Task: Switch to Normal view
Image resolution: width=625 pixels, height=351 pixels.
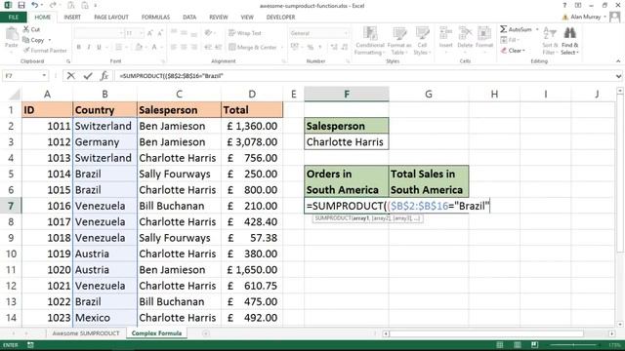Action: pos(499,344)
